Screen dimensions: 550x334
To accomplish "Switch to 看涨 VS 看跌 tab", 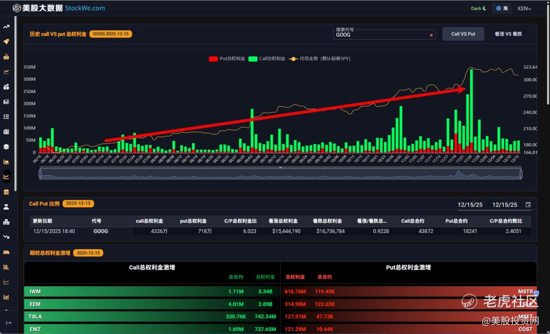I will click(508, 34).
